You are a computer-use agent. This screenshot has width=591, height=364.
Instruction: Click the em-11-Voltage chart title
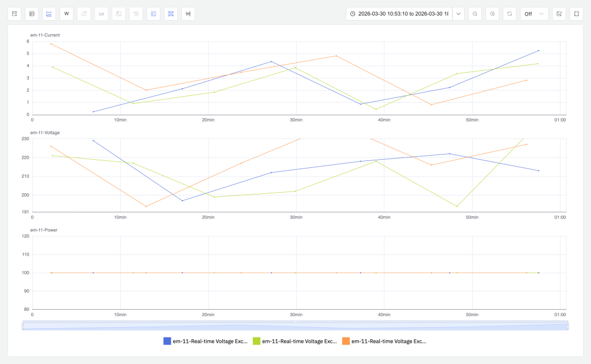[45, 133]
